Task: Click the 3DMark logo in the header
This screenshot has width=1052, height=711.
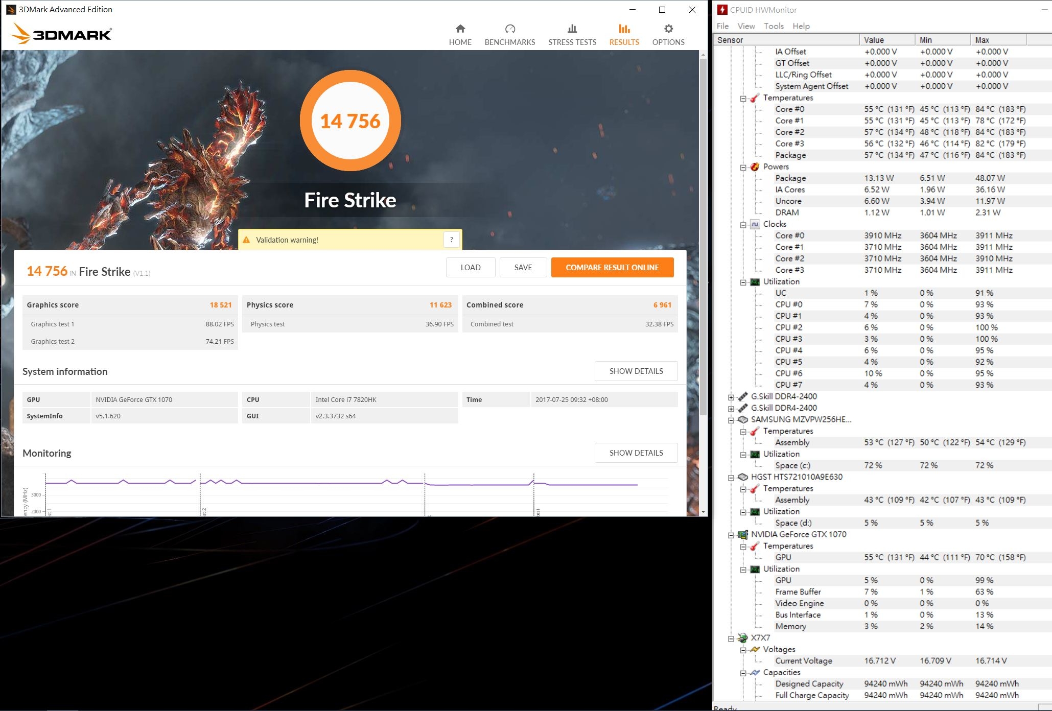Action: tap(61, 34)
